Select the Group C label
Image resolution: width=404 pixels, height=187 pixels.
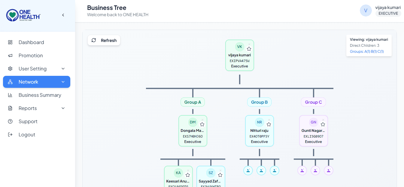pyautogui.click(x=313, y=102)
